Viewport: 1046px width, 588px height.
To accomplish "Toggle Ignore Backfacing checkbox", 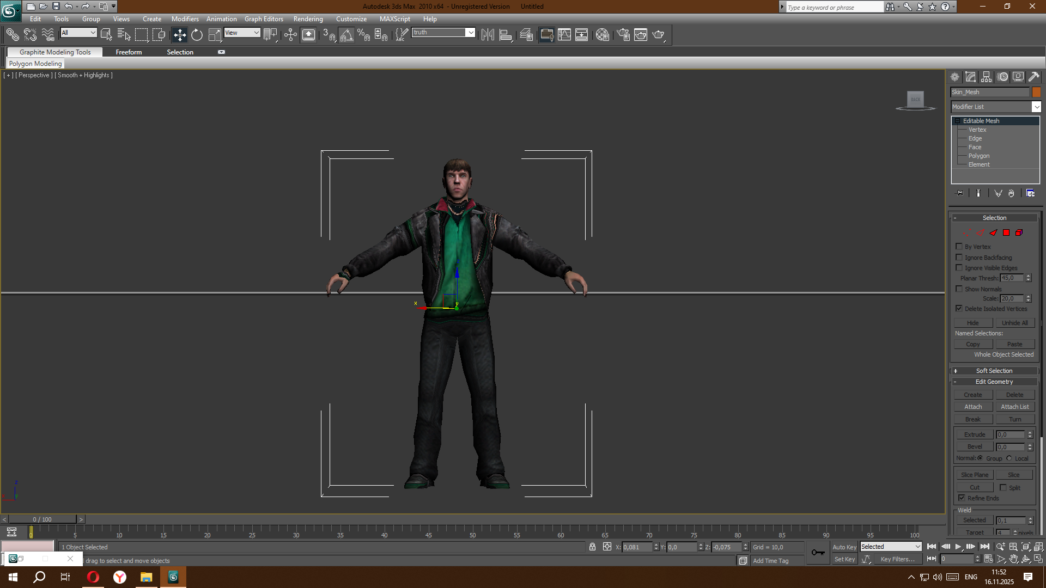I will coord(959,258).
